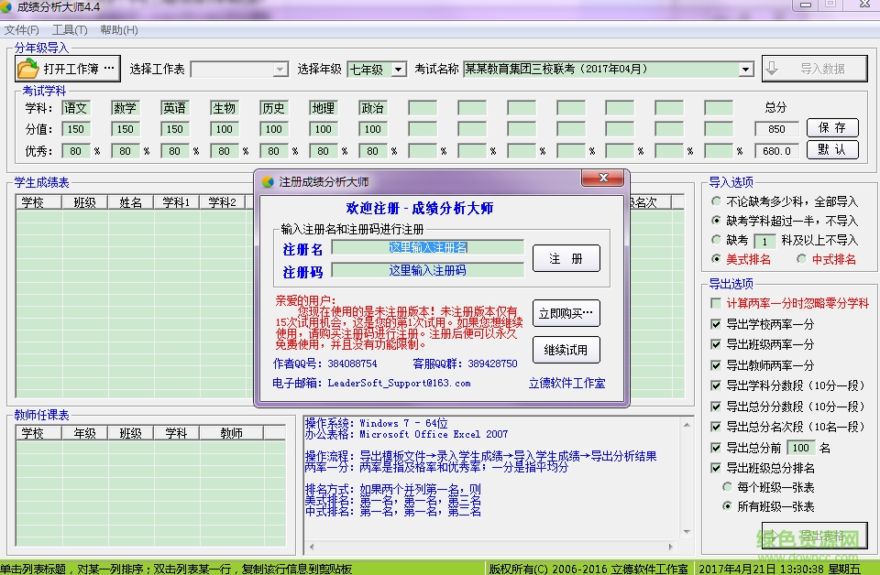Uncheck 导出学校两率一分
Viewport: 880px width, 575px height.
click(716, 324)
